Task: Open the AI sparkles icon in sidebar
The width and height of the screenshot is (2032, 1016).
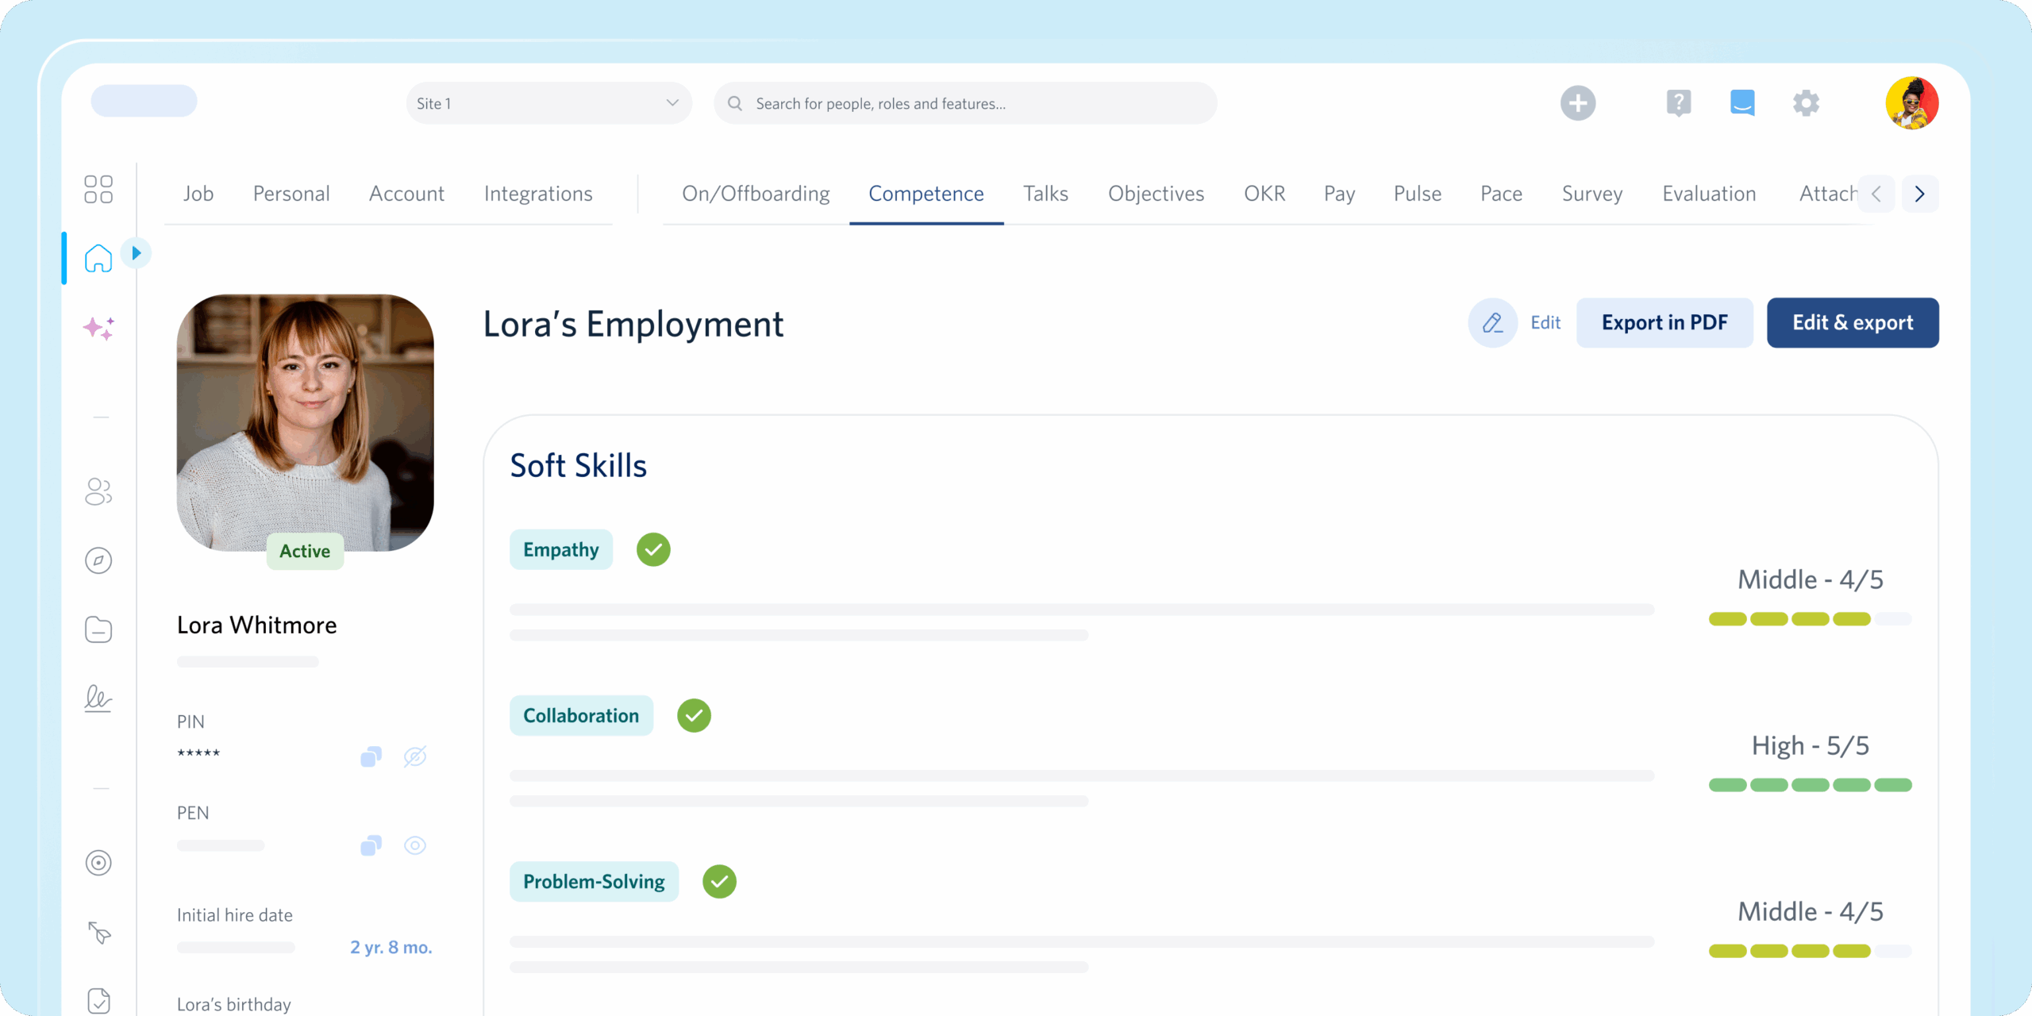Action: [x=98, y=328]
